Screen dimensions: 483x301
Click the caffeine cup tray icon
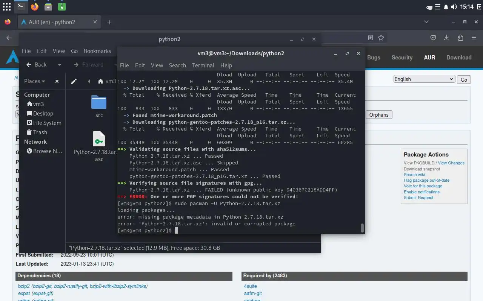tap(429, 7)
